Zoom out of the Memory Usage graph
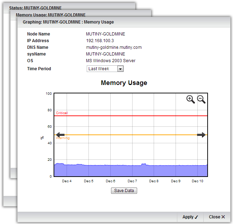This screenshot has height=224, width=233. pyautogui.click(x=201, y=99)
